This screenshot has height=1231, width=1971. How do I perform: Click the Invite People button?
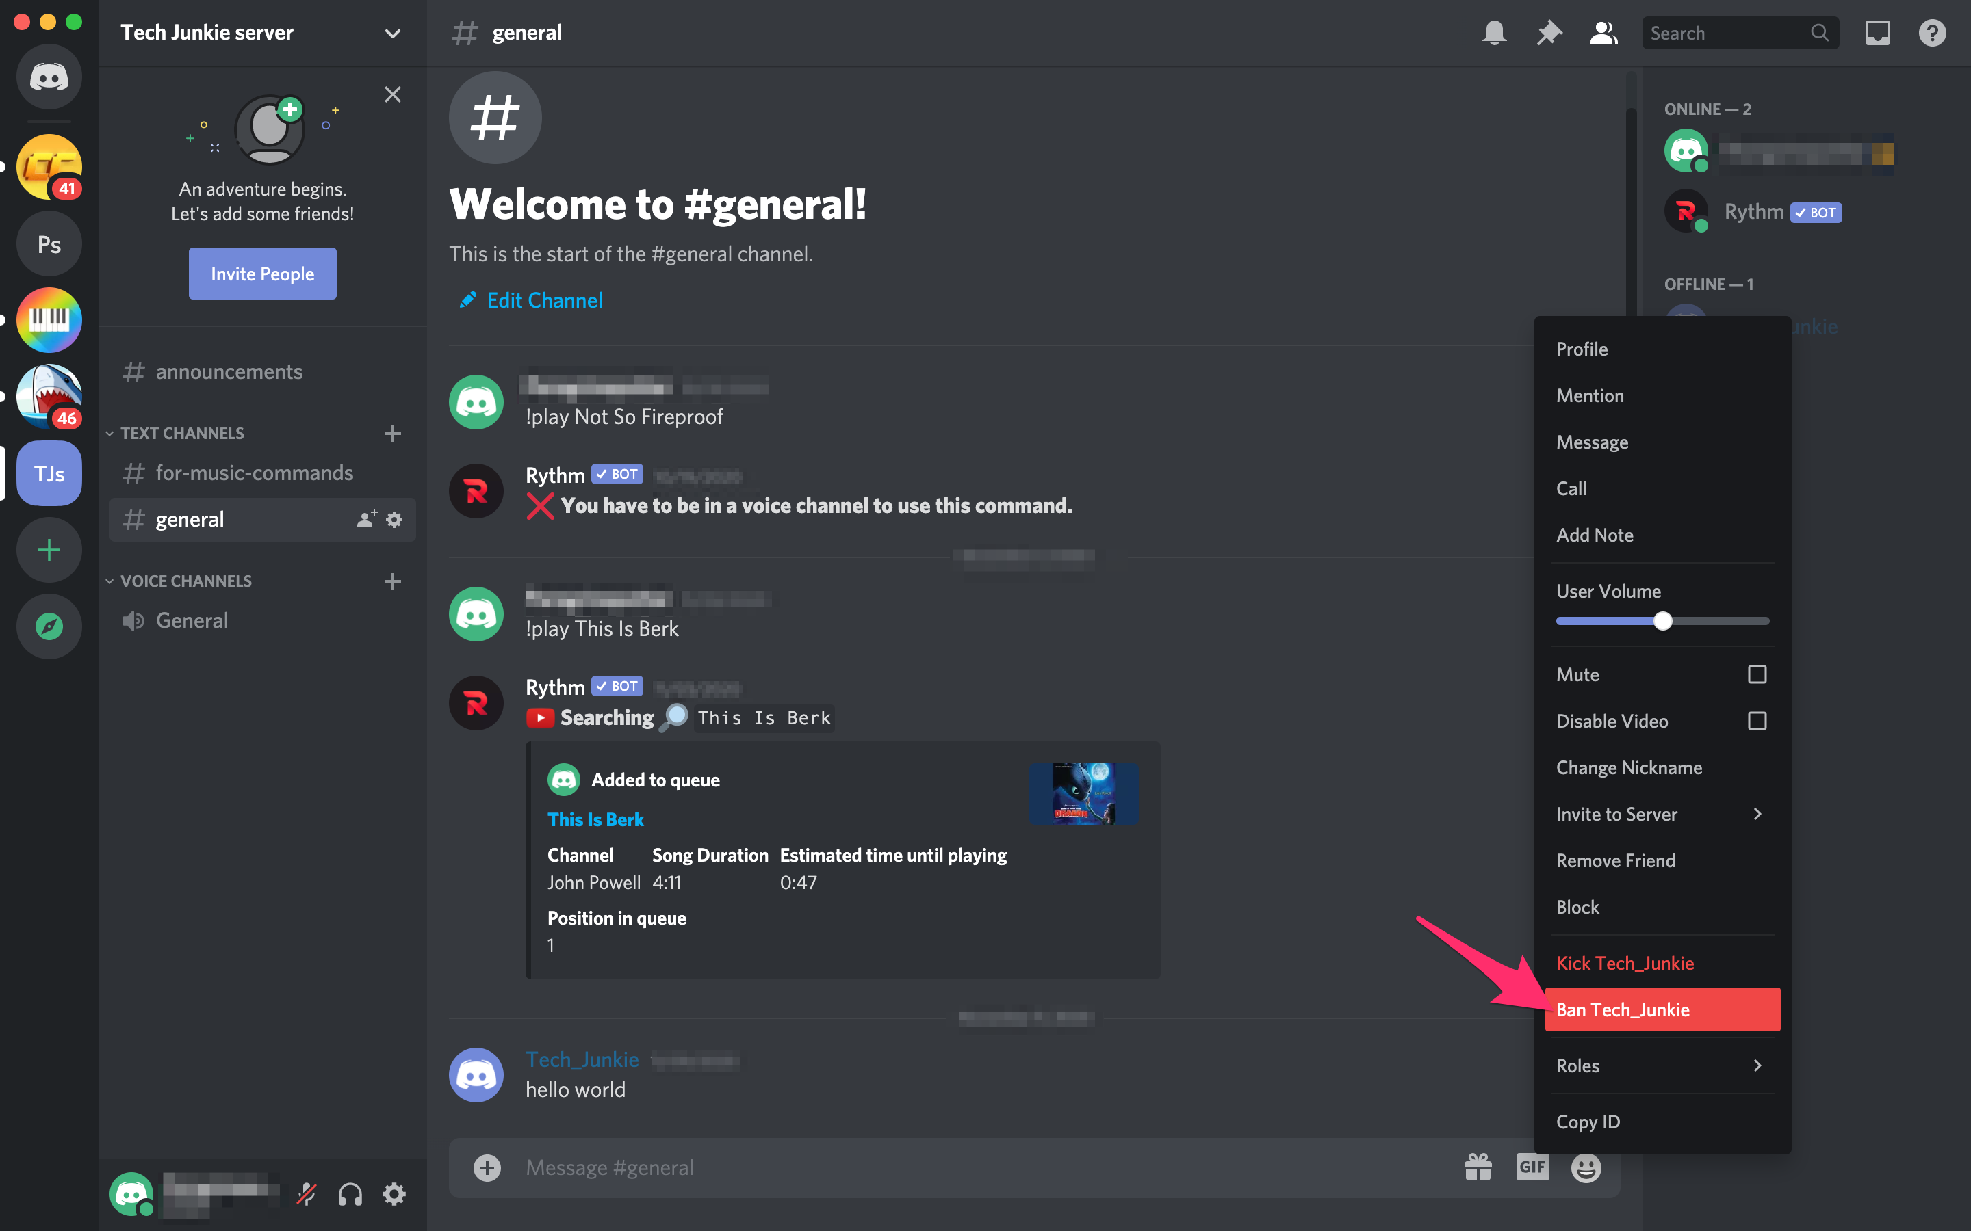pyautogui.click(x=262, y=274)
